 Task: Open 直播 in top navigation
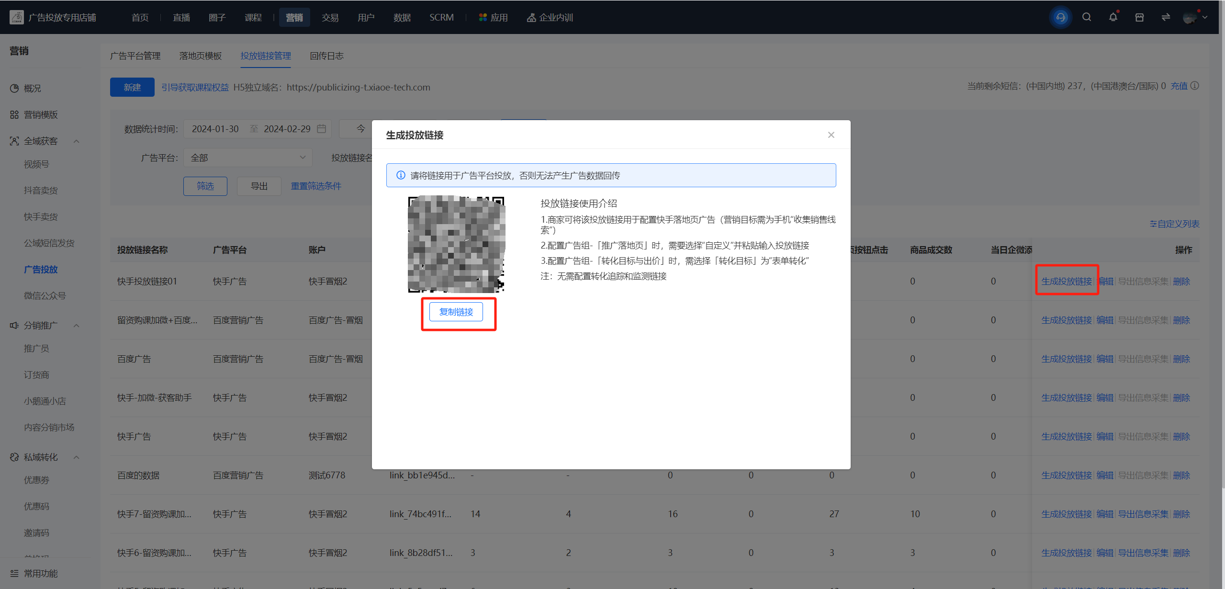coord(181,17)
